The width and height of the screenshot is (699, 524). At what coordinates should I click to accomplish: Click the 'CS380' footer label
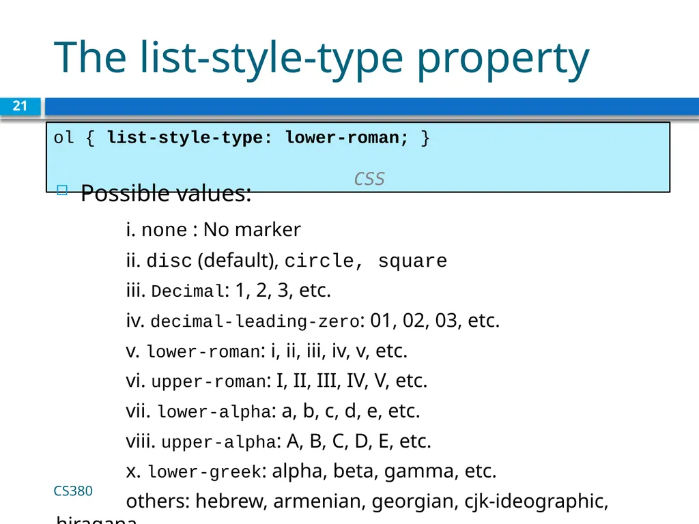73,491
